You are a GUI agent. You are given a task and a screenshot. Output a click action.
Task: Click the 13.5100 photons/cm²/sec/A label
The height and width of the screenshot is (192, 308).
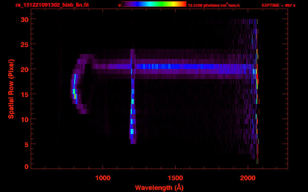[x=214, y=5]
